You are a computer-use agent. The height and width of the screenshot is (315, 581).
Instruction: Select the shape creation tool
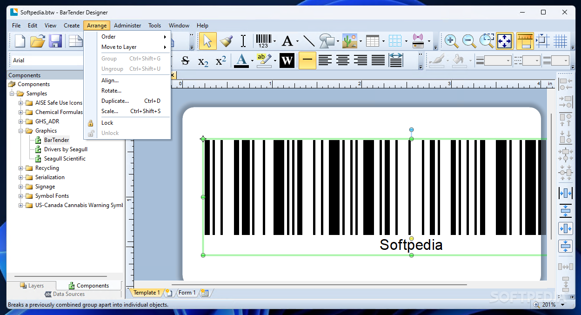pyautogui.click(x=327, y=41)
